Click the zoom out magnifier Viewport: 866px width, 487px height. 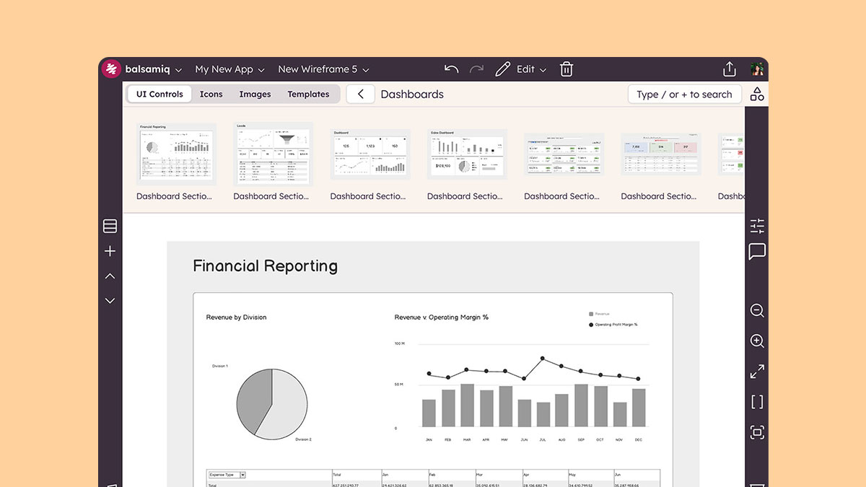click(x=757, y=311)
